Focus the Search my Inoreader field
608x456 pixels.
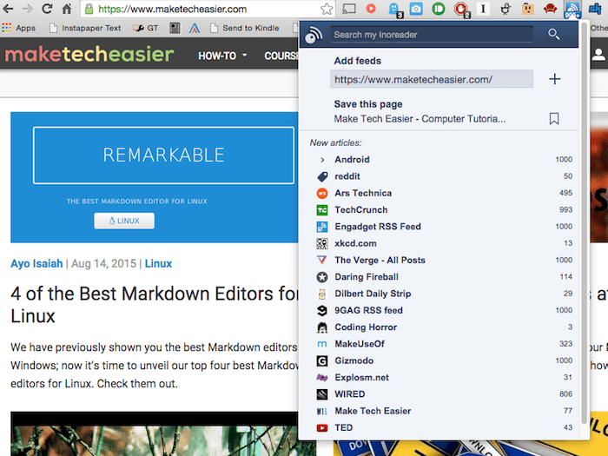pos(432,35)
